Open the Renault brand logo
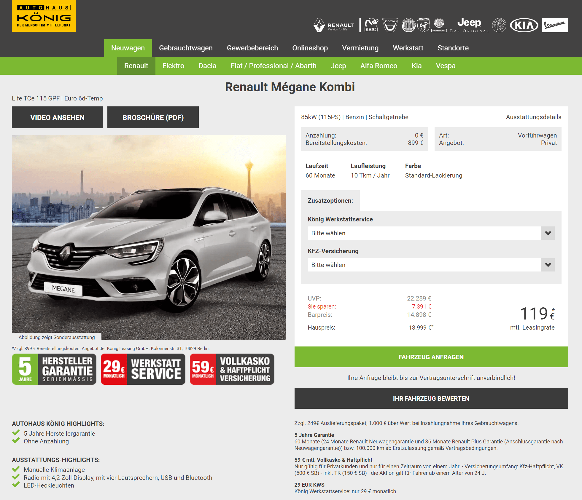Image resolution: width=582 pixels, height=500 pixels. pyautogui.click(x=334, y=25)
